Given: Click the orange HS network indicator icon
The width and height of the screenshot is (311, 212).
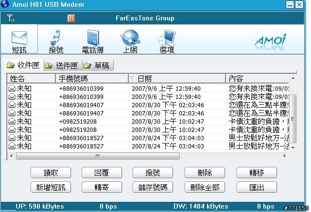Looking at the screenshot, I should 71,18.
